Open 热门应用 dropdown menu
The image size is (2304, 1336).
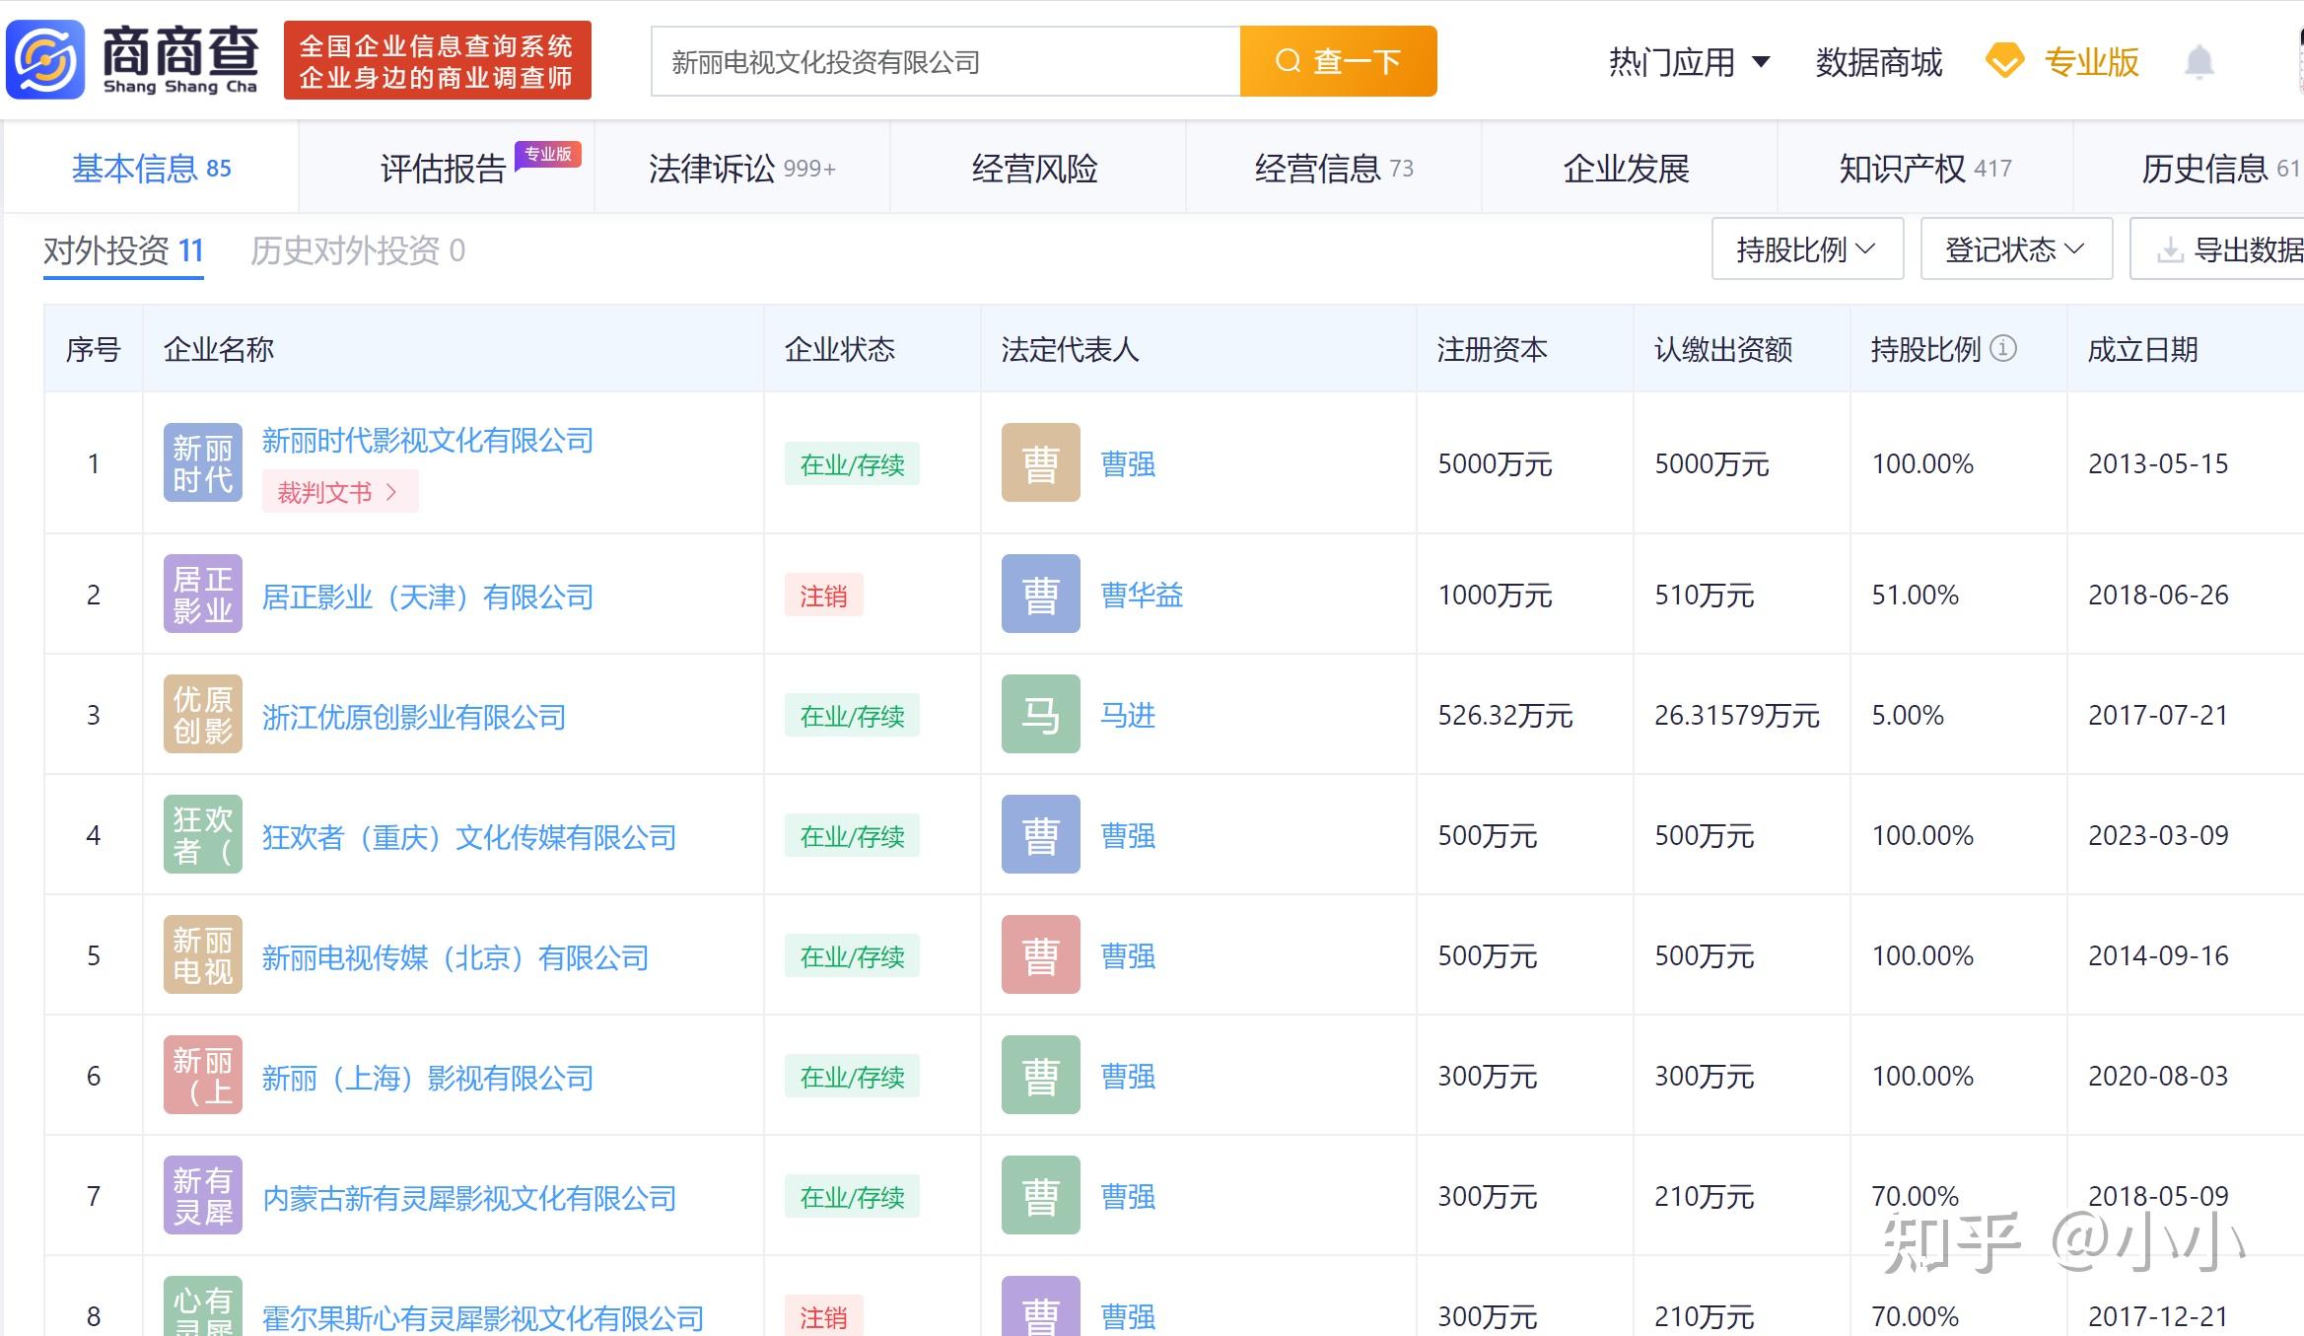pyautogui.click(x=1689, y=62)
